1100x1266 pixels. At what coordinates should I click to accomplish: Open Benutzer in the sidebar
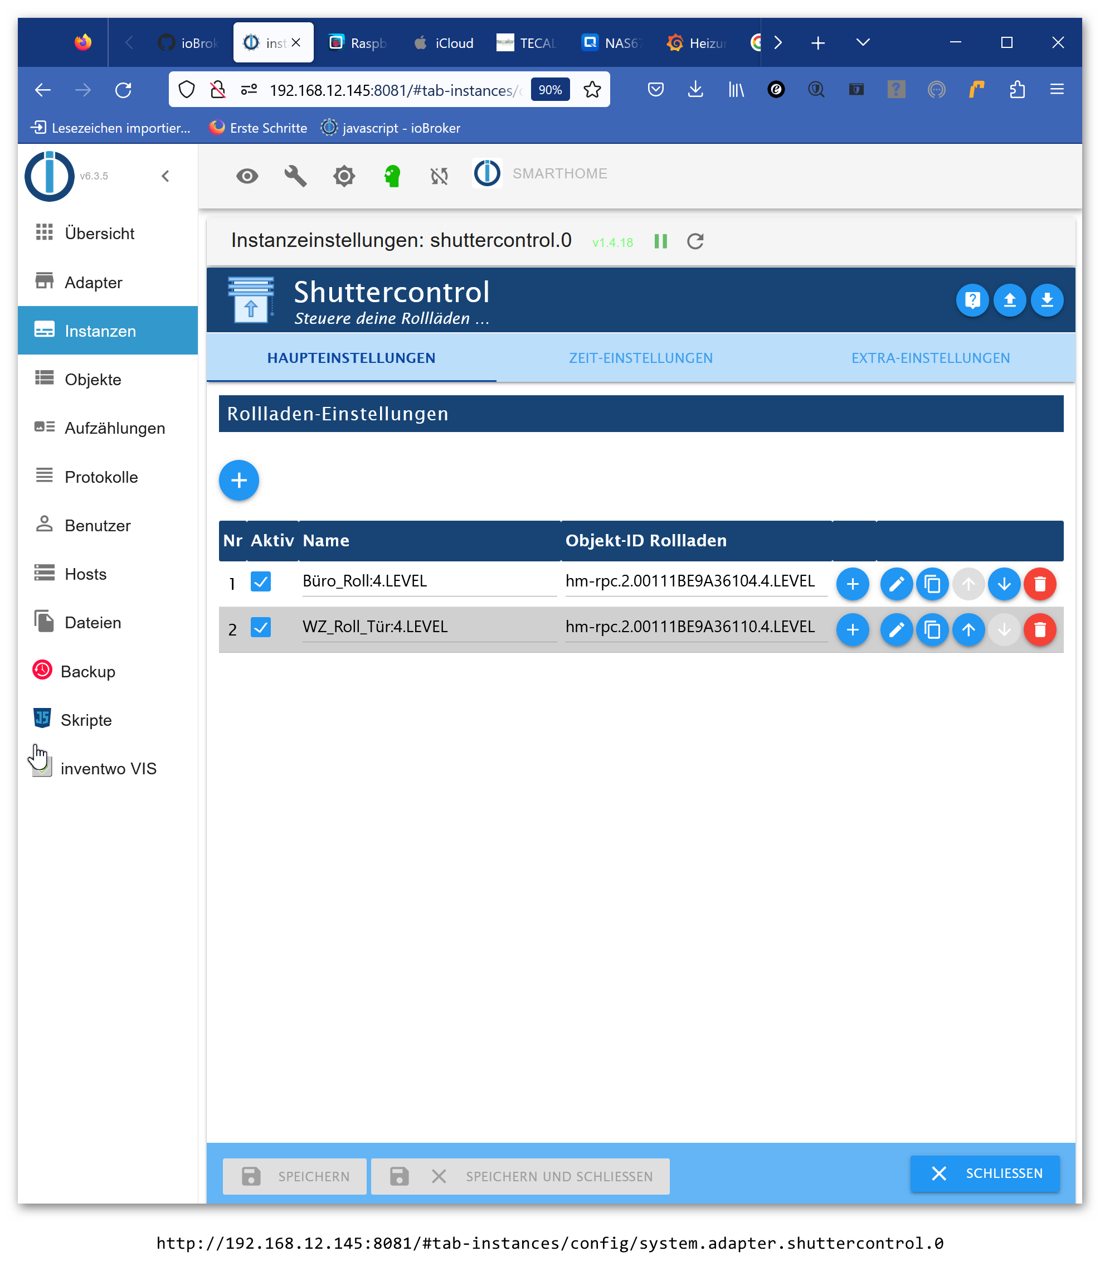click(108, 526)
